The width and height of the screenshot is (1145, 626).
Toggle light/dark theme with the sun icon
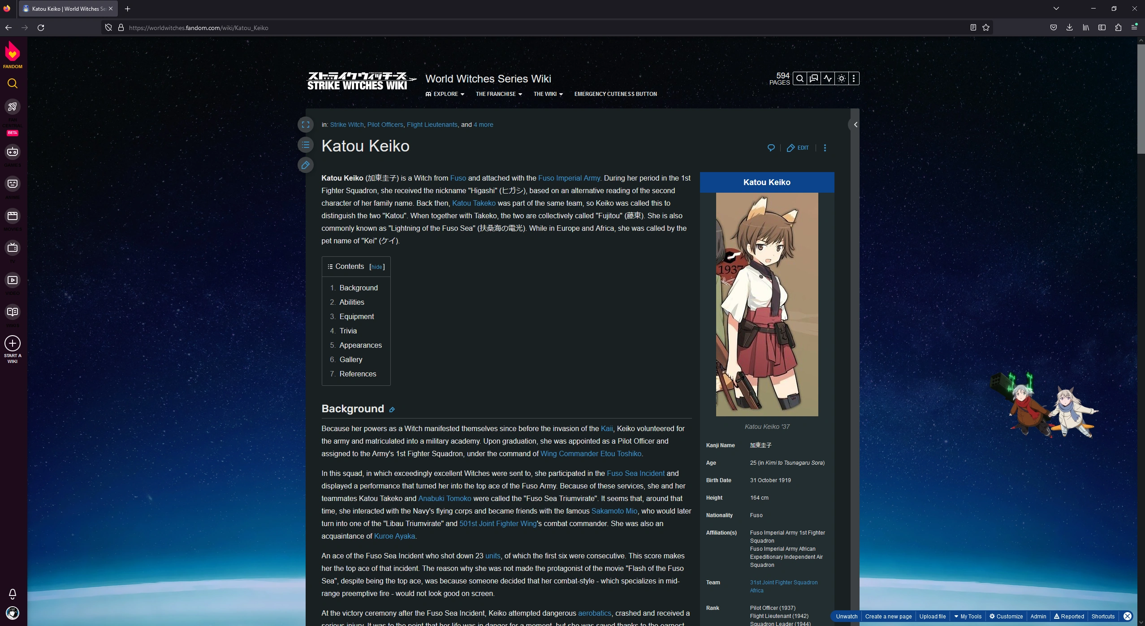click(x=841, y=78)
